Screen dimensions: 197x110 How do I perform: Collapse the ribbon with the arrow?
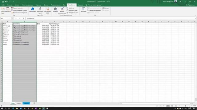tap(195, 15)
